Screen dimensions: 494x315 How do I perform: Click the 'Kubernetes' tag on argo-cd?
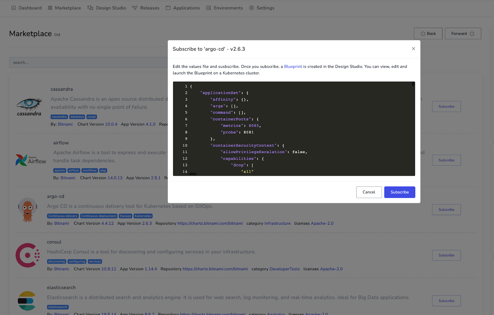(x=143, y=216)
